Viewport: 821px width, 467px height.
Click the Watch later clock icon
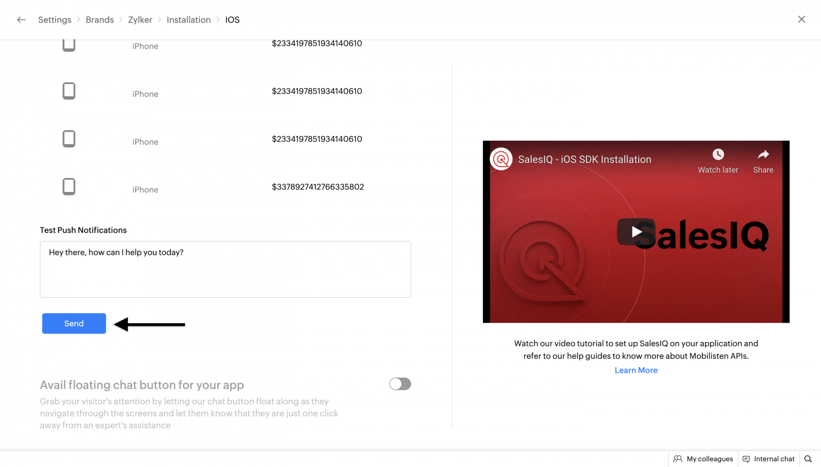[x=718, y=155]
